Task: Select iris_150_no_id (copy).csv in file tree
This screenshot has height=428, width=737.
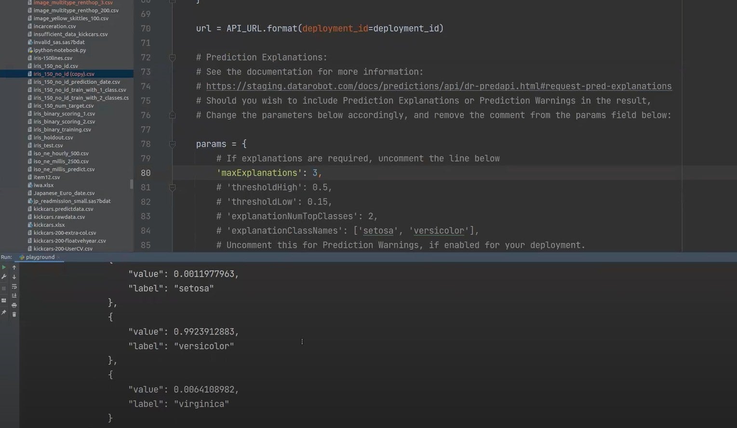Action: (64, 74)
